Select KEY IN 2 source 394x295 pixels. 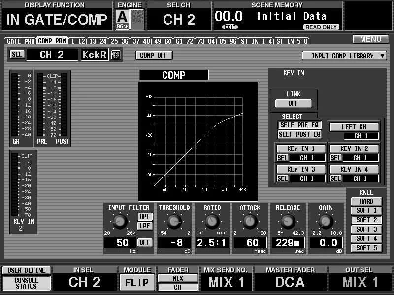(x=354, y=148)
